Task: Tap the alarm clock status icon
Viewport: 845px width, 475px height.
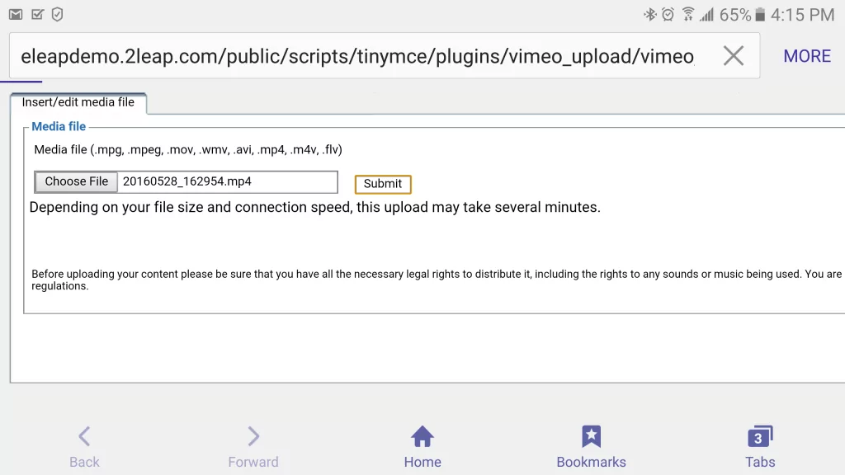Action: coord(668,15)
